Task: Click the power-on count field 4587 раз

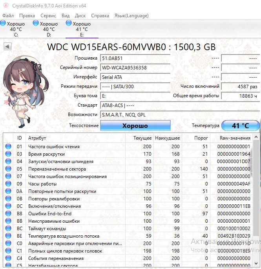Action: (x=240, y=86)
